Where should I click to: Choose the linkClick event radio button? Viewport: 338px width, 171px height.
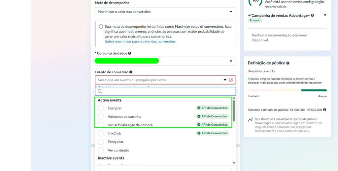(x=101, y=134)
